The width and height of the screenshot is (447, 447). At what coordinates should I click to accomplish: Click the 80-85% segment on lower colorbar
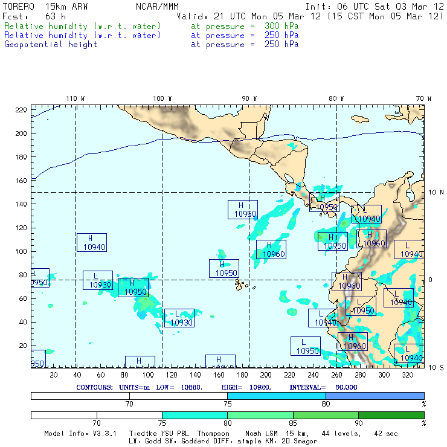point(260,415)
